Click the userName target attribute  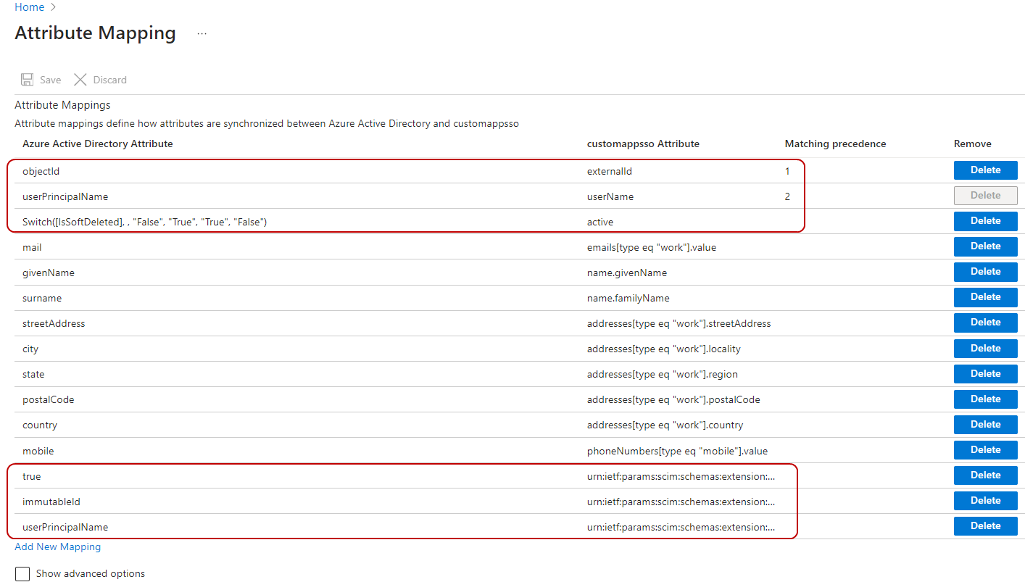pyautogui.click(x=610, y=196)
